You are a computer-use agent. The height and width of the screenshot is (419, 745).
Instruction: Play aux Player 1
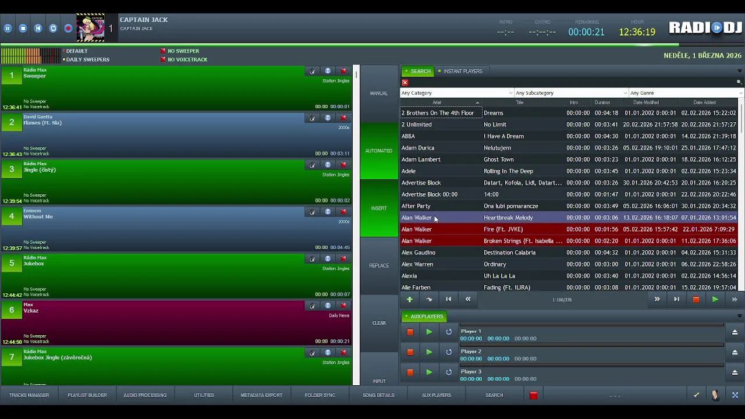pyautogui.click(x=429, y=332)
